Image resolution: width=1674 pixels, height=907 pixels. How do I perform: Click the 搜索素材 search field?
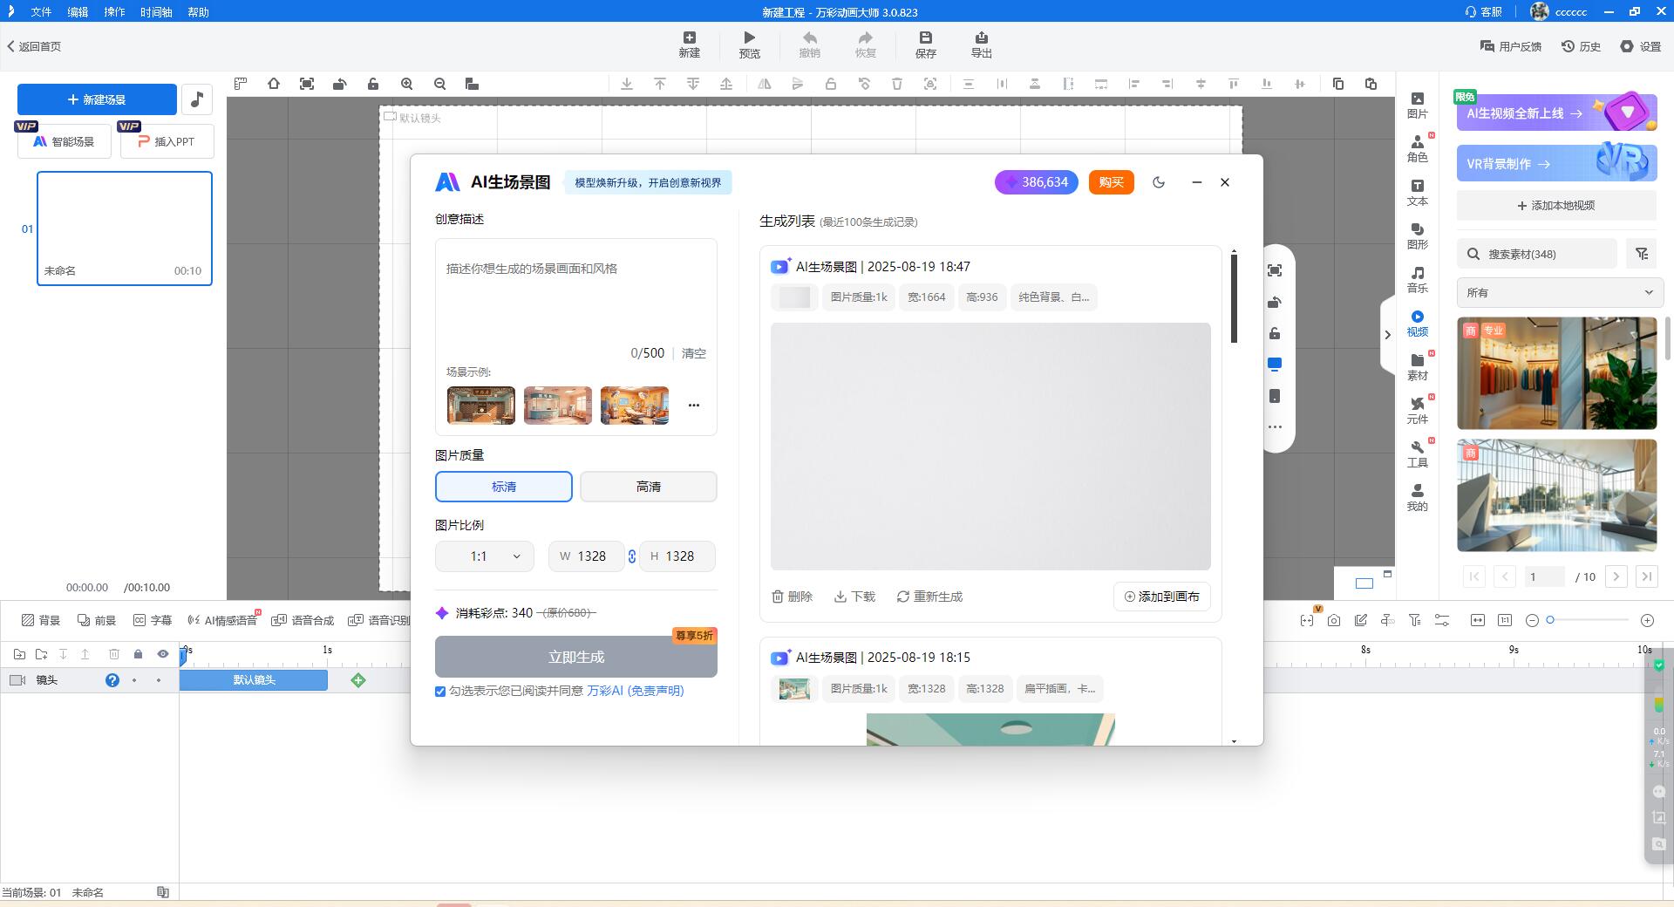pyautogui.click(x=1537, y=254)
